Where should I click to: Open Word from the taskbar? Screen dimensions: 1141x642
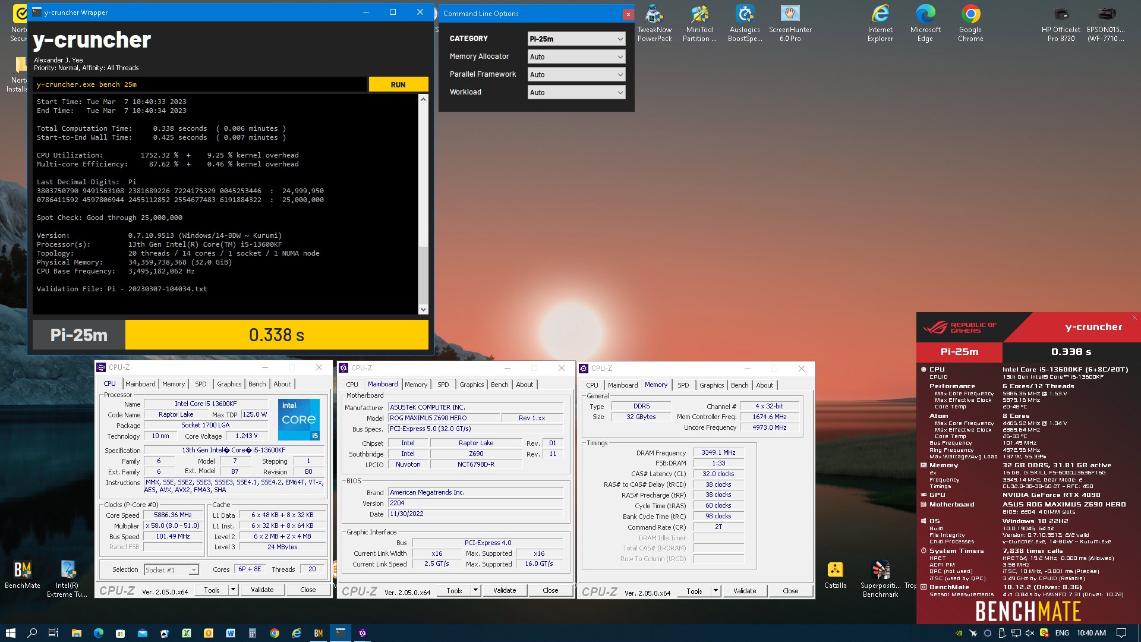point(230,633)
